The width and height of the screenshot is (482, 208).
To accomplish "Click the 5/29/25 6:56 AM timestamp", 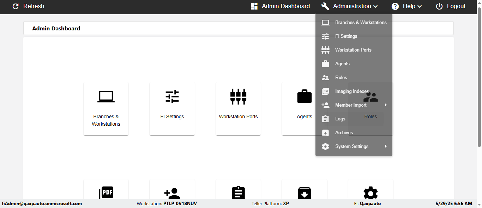I will coord(454,203).
